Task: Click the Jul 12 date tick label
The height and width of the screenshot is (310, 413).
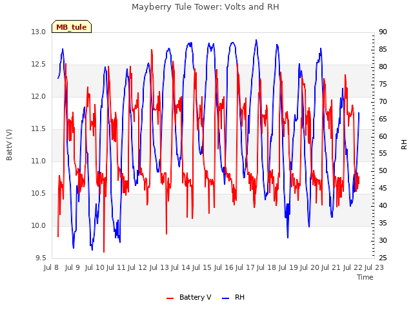Action: point(137,267)
